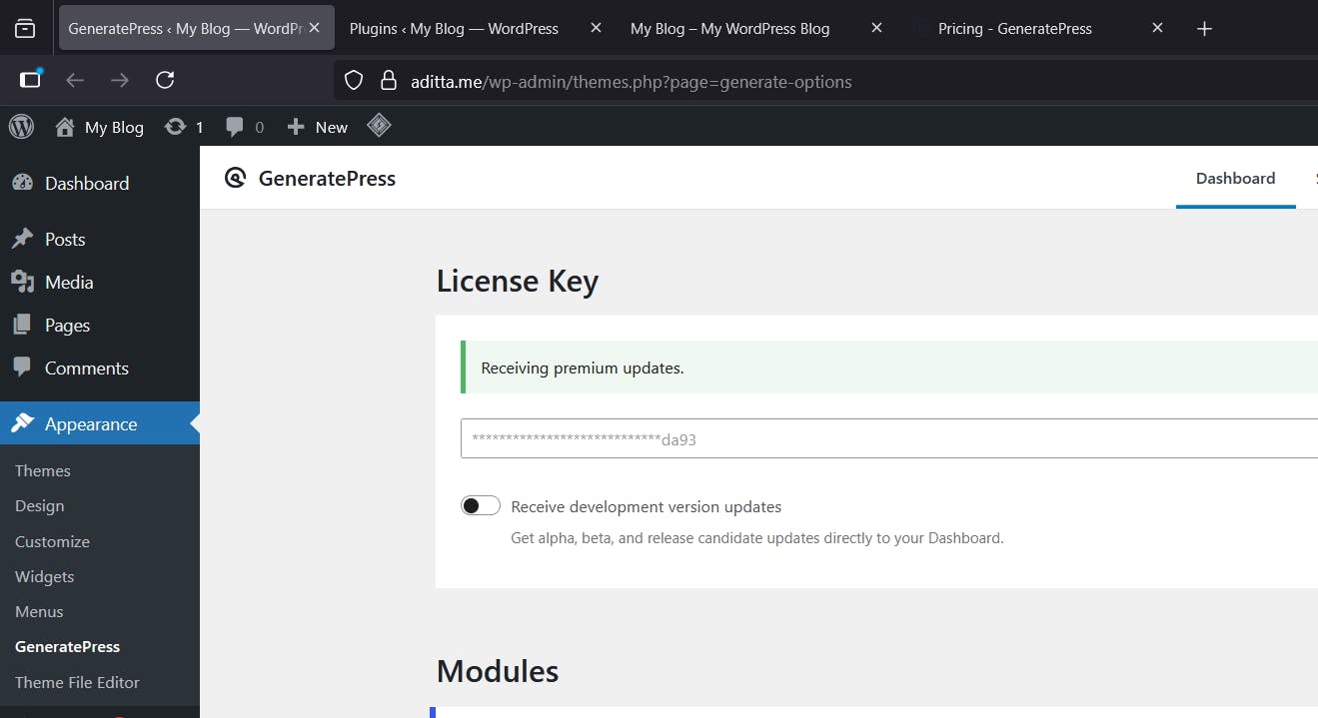The width and height of the screenshot is (1318, 718).
Task: Click the lock icon in address bar
Action: coord(390,81)
